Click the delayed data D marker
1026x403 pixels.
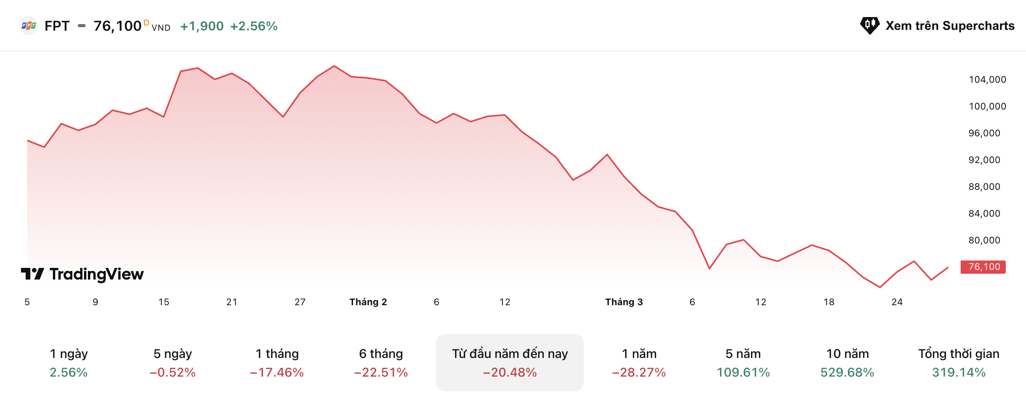click(x=146, y=23)
